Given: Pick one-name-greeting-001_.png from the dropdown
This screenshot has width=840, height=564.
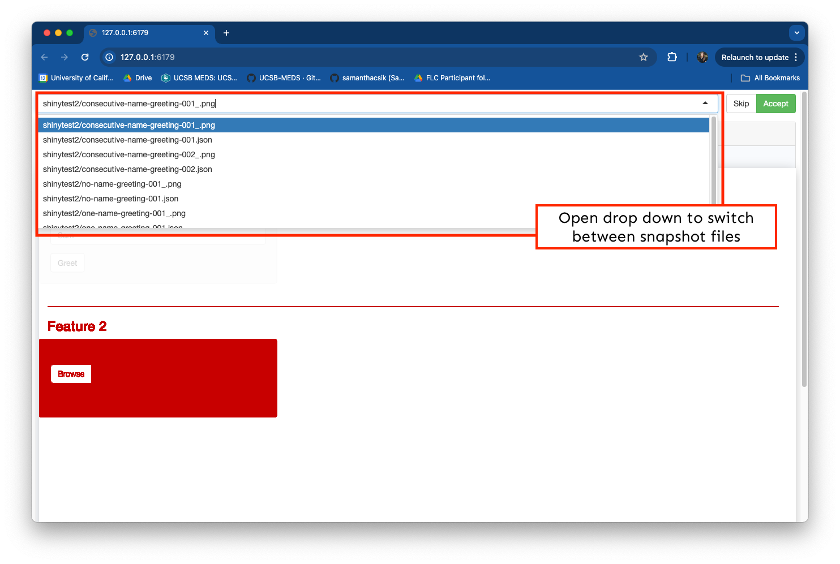Looking at the screenshot, I should (114, 213).
